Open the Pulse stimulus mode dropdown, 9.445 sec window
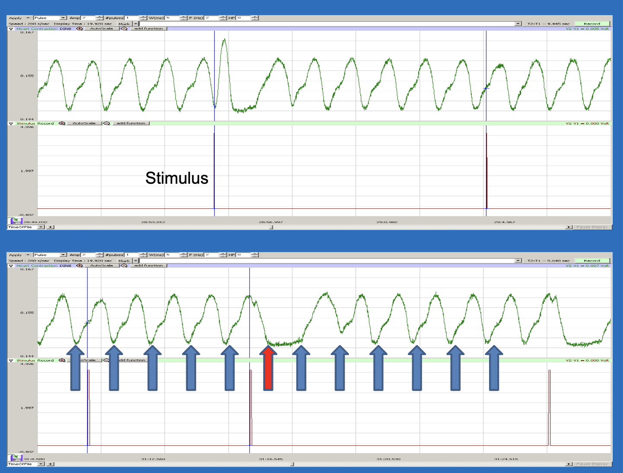The image size is (623, 473). (64, 18)
